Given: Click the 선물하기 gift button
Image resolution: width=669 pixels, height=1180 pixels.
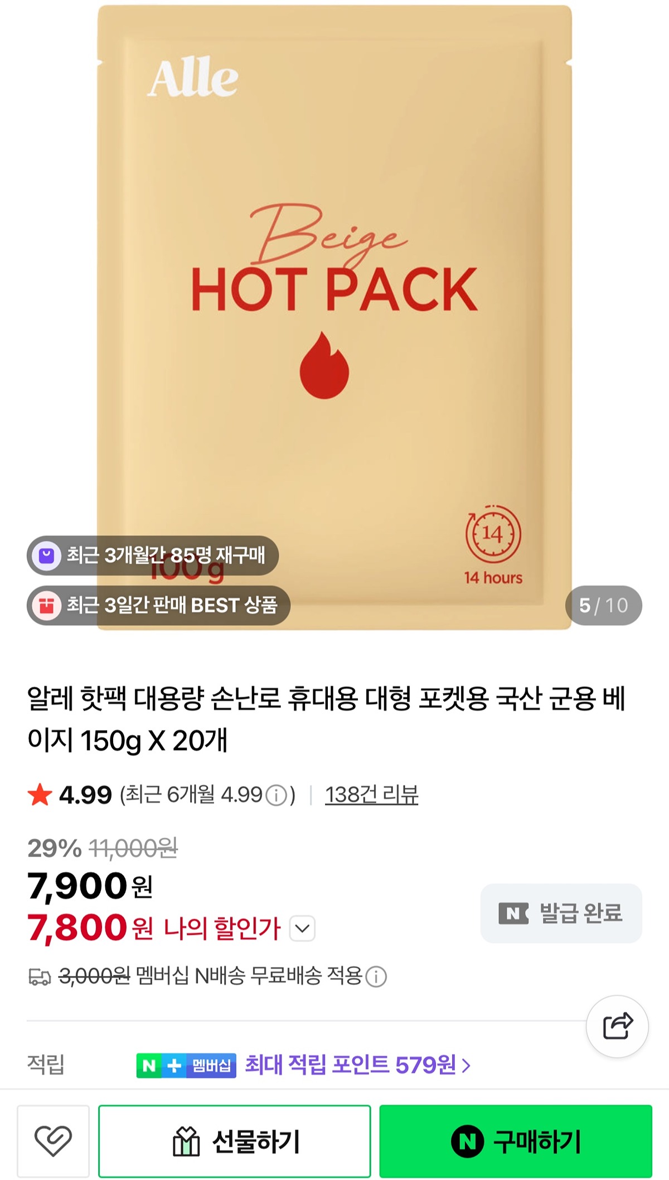Looking at the screenshot, I should point(235,1141).
